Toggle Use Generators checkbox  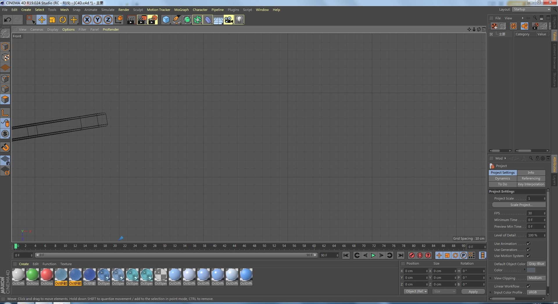point(528,250)
